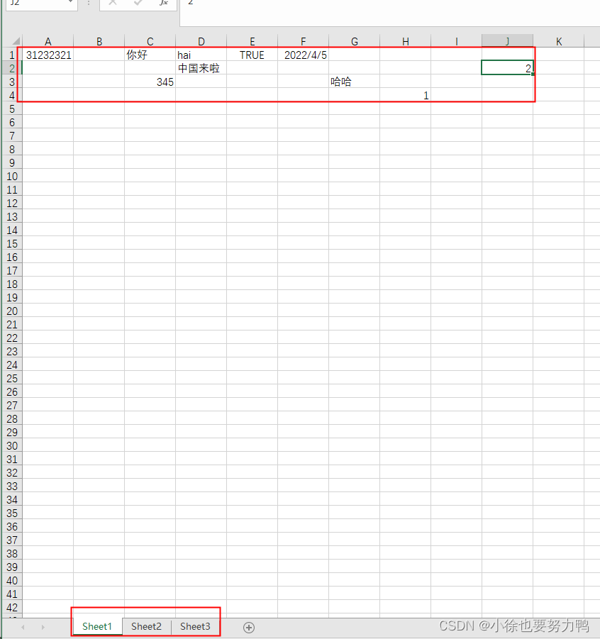The image size is (600, 639).
Task: Select row 2 header
Action: 12,69
